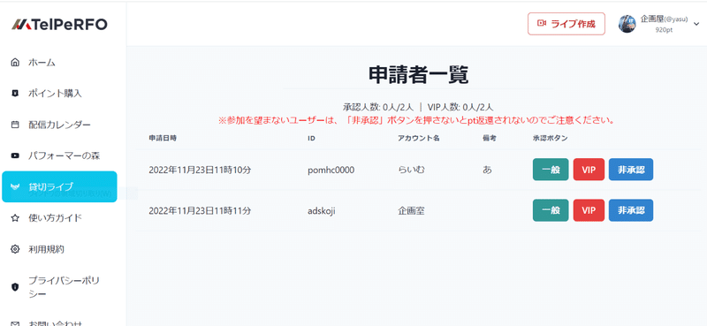Viewport: 707px width, 326px height.
Task: Click the 920pt points balance
Action: pyautogui.click(x=665, y=30)
